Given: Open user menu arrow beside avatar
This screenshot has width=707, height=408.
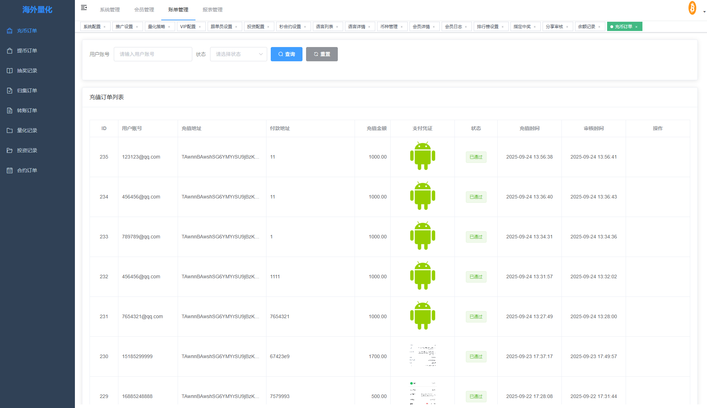Looking at the screenshot, I should pos(704,12).
